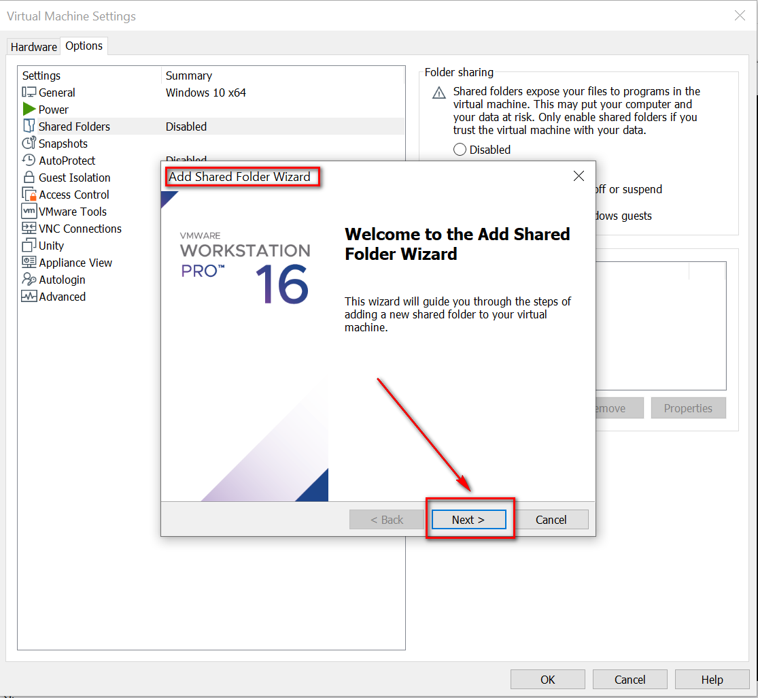The image size is (758, 698).
Task: Select the Shared Folders row
Action: pyautogui.click(x=211, y=127)
